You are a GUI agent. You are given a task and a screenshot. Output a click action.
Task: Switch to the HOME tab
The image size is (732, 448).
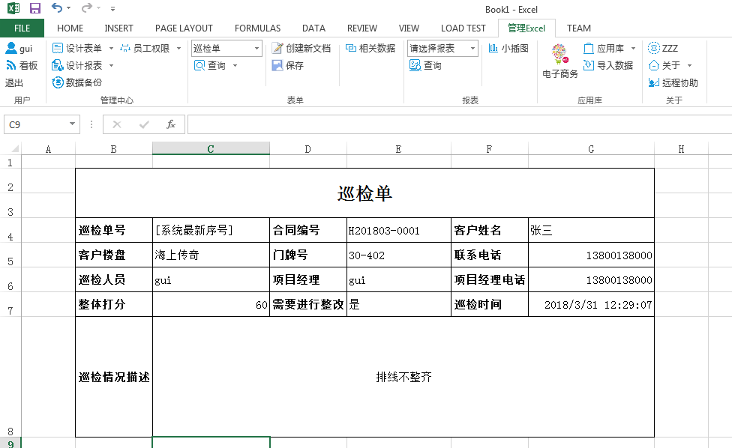(70, 28)
